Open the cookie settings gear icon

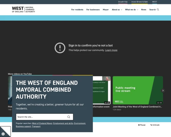pos(3,134)
